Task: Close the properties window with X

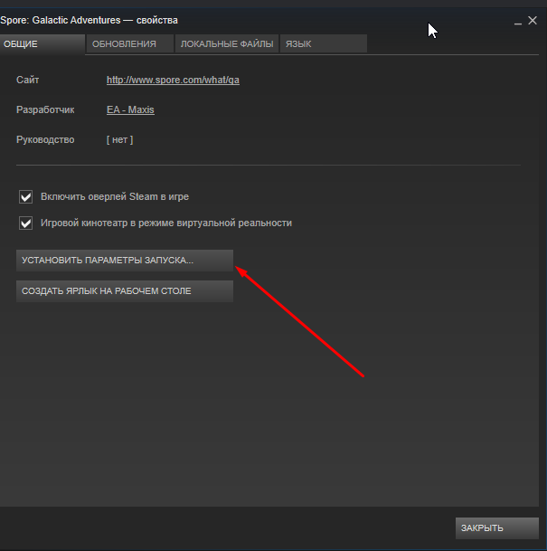Action: pyautogui.click(x=533, y=21)
